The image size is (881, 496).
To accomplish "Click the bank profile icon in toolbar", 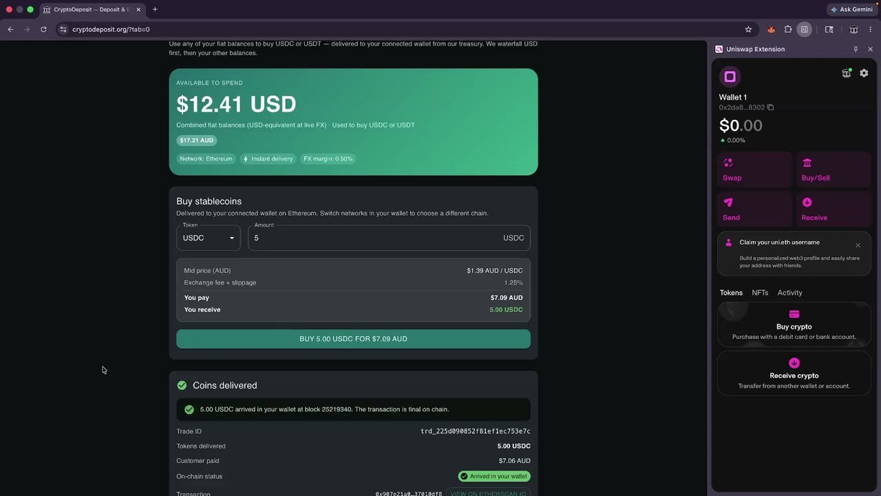I will [x=853, y=30].
